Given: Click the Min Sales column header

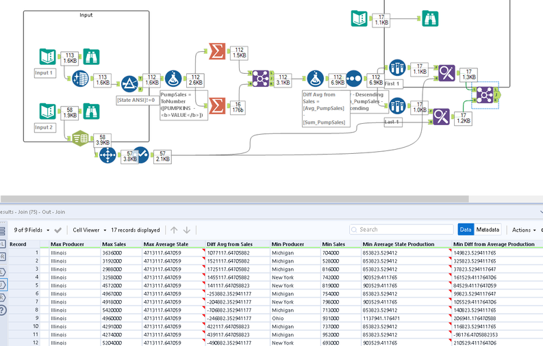Looking at the screenshot, I should [341, 244].
